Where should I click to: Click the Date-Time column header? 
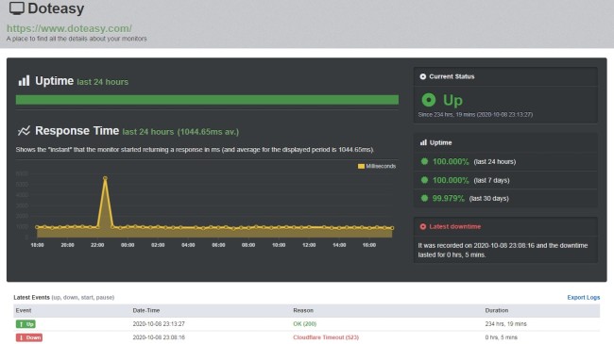[x=146, y=310]
